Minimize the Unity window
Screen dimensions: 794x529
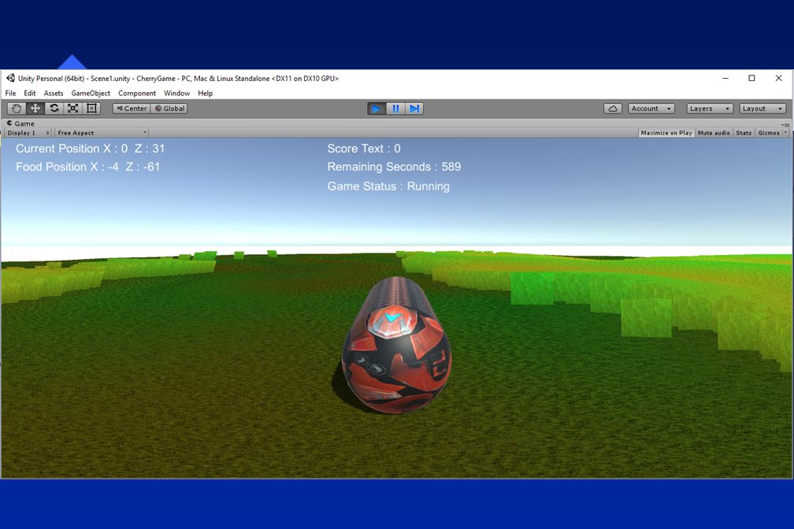pos(725,78)
